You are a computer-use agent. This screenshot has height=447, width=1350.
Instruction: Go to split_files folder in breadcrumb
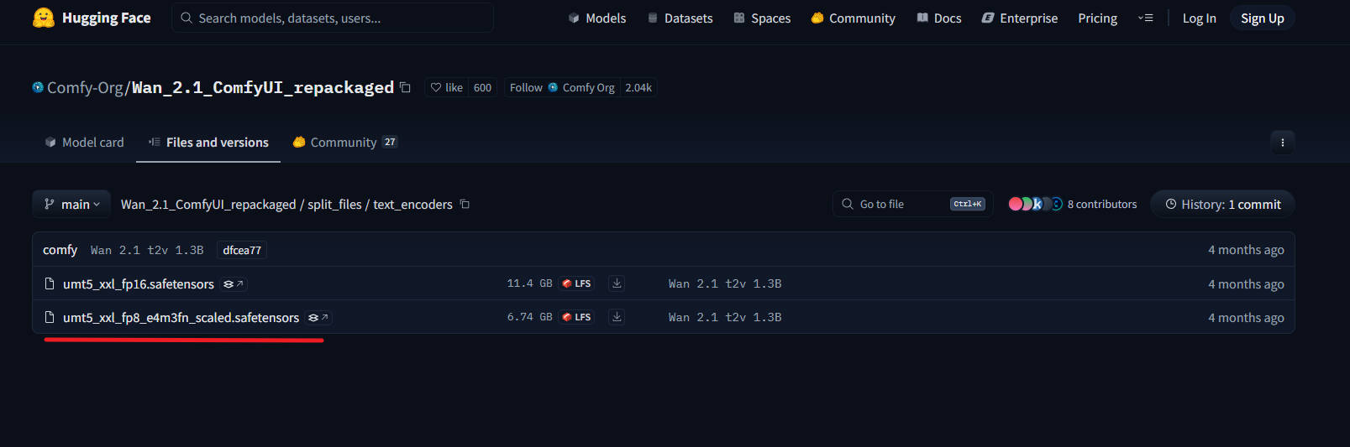pyautogui.click(x=334, y=204)
